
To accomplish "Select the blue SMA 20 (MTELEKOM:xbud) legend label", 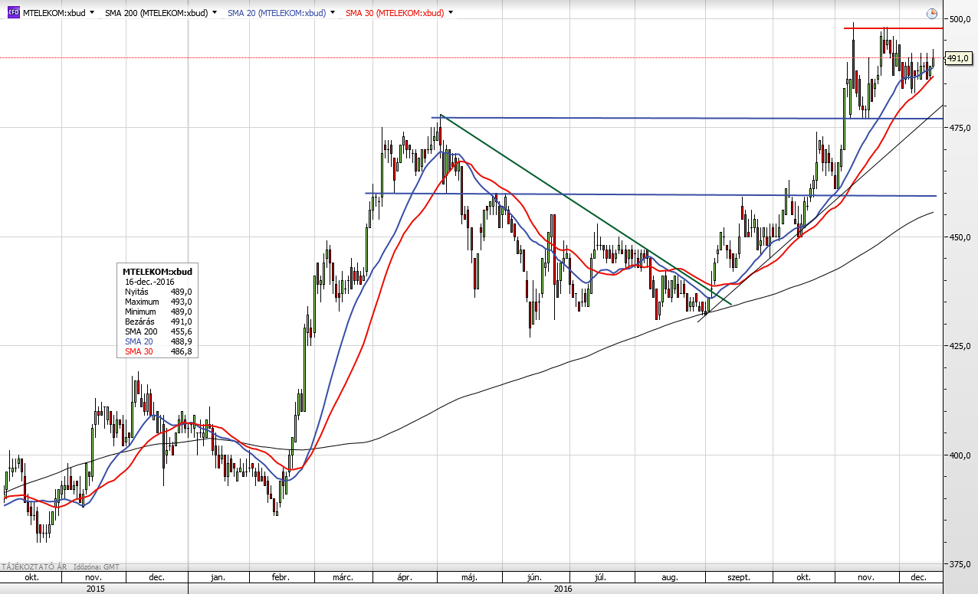I will (x=277, y=13).
